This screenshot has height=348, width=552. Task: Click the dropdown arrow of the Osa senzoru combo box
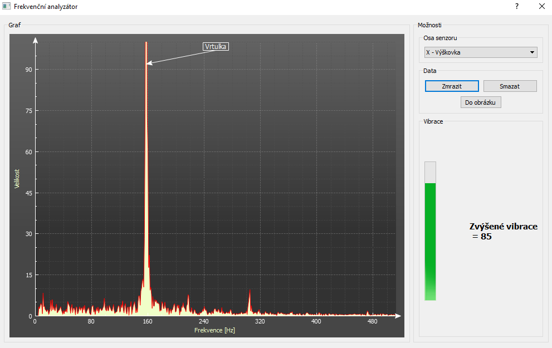533,52
